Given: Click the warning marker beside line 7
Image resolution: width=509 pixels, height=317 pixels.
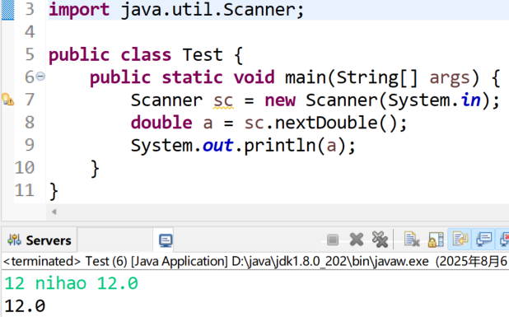Looking at the screenshot, I should (x=7, y=100).
